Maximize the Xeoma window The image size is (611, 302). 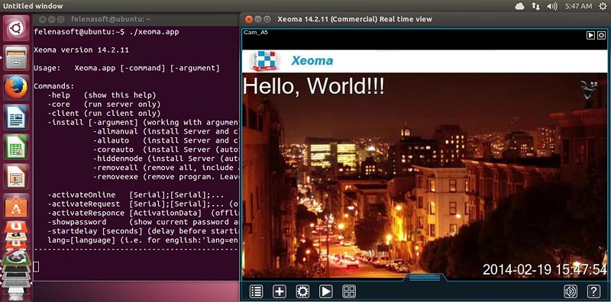coord(267,19)
